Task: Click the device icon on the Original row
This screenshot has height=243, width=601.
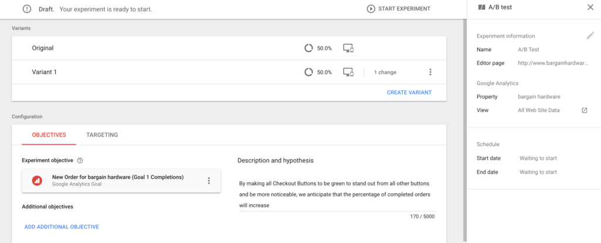Action: [349, 48]
